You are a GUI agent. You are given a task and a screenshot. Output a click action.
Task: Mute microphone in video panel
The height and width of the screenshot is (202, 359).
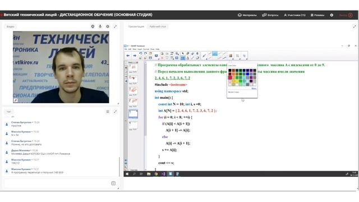[100, 26]
